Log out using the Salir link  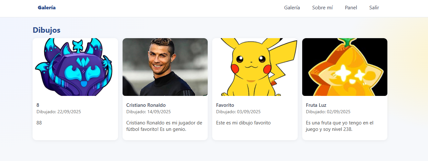point(374,8)
